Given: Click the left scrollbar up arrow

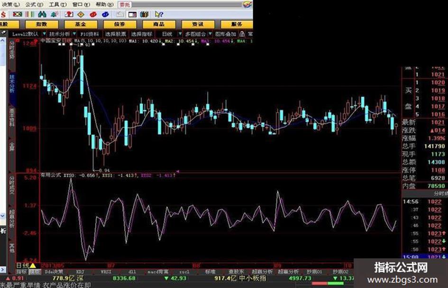Looking at the screenshot, I should [x=2, y=41].
